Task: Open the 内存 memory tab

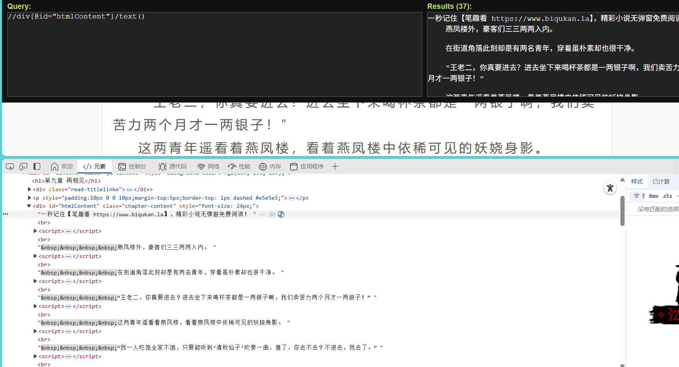Action: tap(270, 167)
